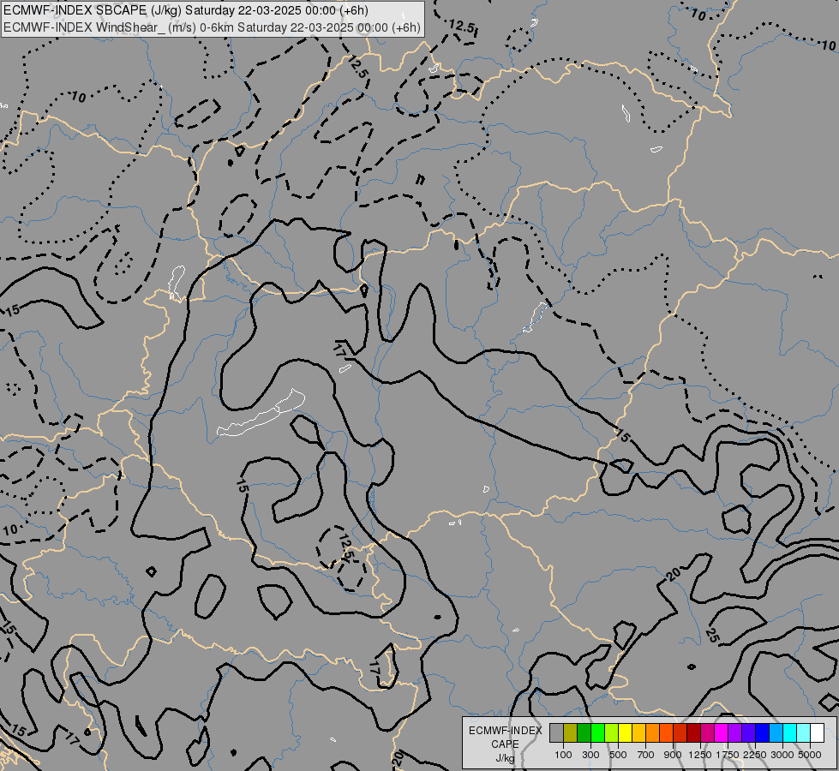Click the sky blue legend swatch
Image resolution: width=839 pixels, height=771 pixels.
coord(776,732)
